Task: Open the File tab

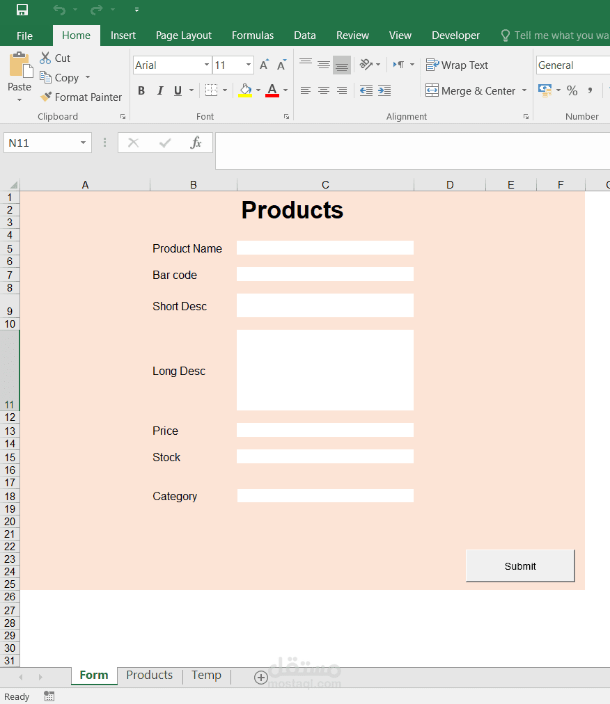Action: (24, 35)
